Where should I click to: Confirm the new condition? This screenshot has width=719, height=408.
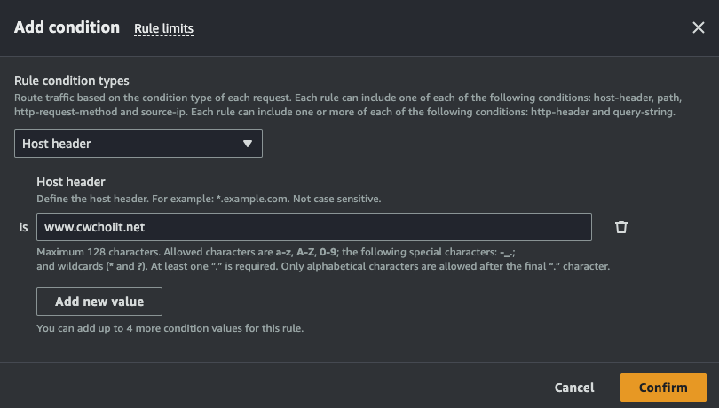(x=663, y=388)
